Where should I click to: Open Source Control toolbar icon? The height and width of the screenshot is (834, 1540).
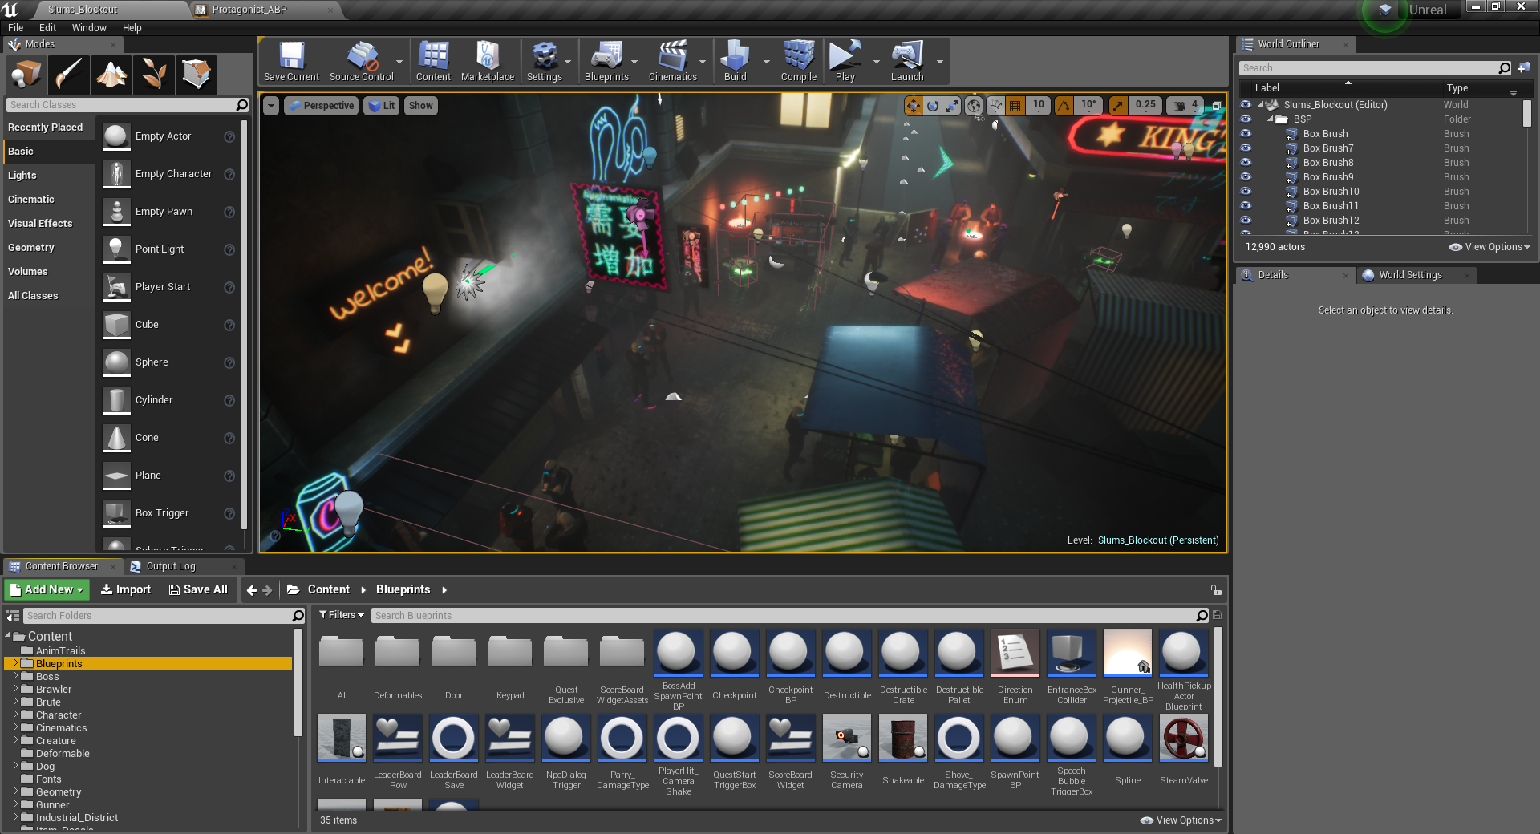pyautogui.click(x=362, y=61)
